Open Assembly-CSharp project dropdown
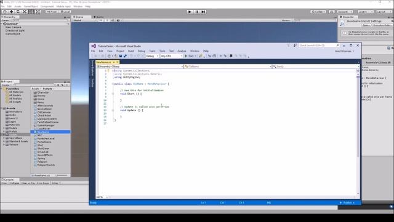394x222 pixels. point(140,67)
